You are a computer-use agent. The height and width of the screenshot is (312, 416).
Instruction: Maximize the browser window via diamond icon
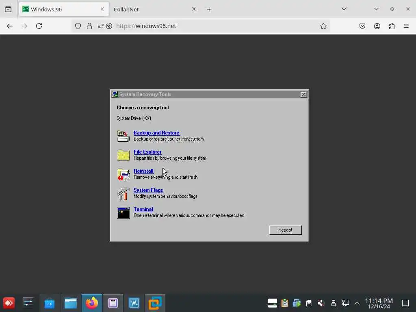[392, 9]
